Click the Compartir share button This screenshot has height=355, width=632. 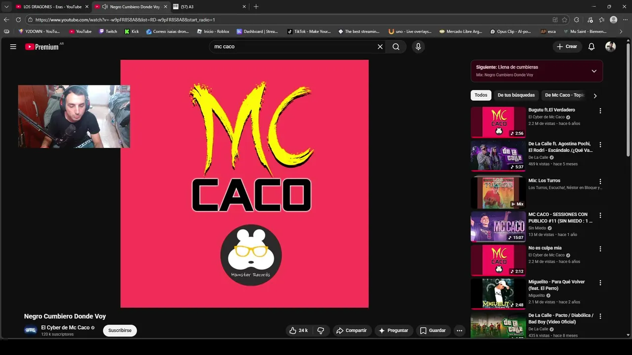pyautogui.click(x=352, y=331)
